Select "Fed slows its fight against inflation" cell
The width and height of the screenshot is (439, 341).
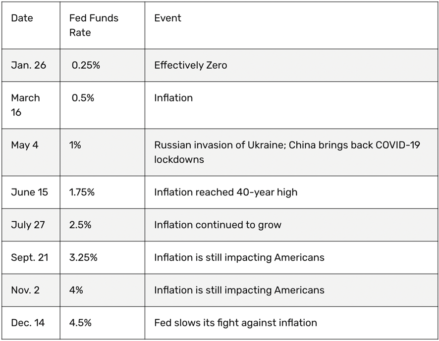(235, 323)
